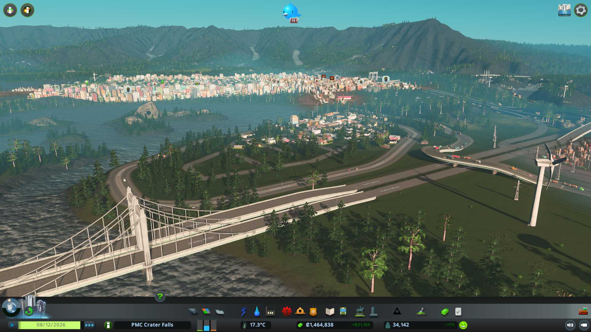This screenshot has height=332, width=591.
Task: Open Fire Department menu
Action: (x=300, y=312)
